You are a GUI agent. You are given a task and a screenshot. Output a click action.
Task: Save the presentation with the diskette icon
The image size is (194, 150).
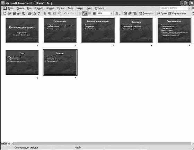point(14,13)
